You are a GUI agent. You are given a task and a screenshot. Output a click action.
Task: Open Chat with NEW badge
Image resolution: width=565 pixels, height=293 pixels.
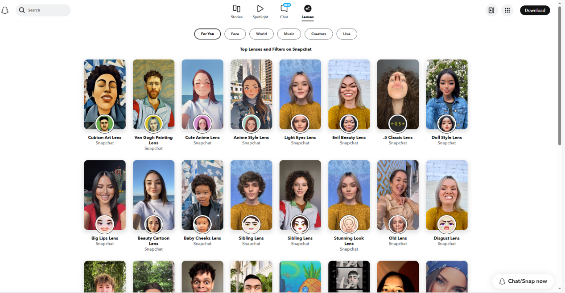284,12
